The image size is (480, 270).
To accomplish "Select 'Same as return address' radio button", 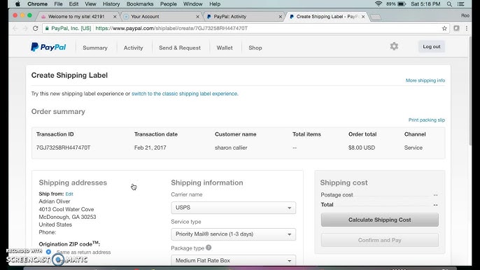I will 48,252.
